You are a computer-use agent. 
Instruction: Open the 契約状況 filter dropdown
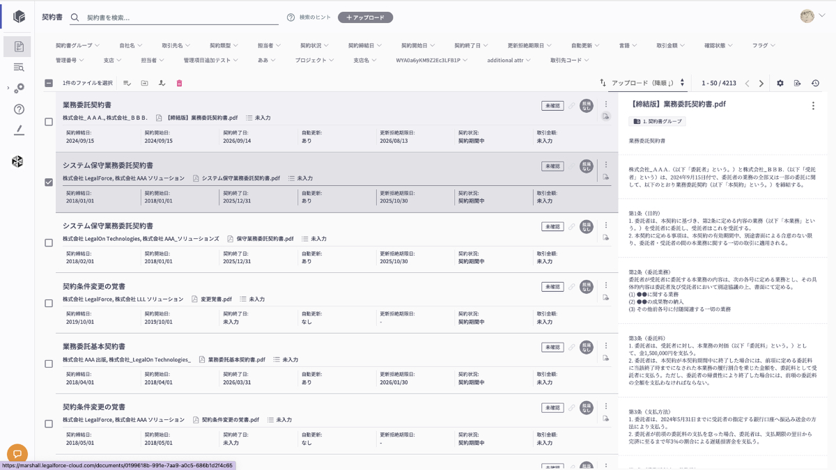click(315, 45)
